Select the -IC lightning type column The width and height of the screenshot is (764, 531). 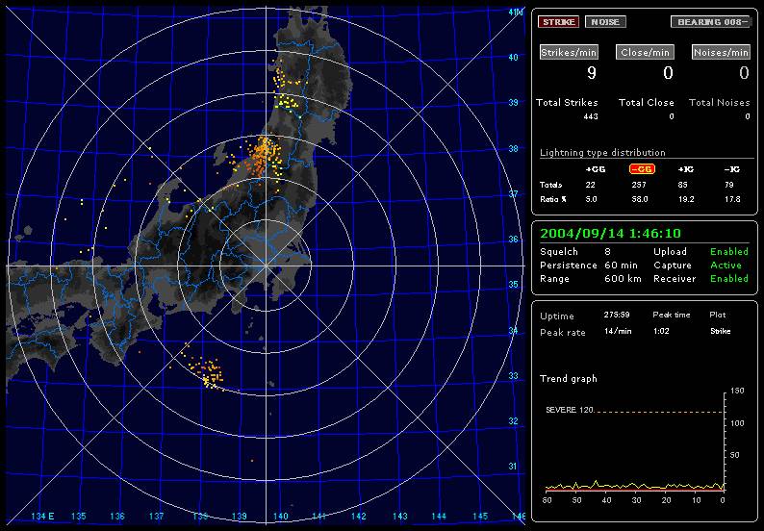tap(731, 168)
